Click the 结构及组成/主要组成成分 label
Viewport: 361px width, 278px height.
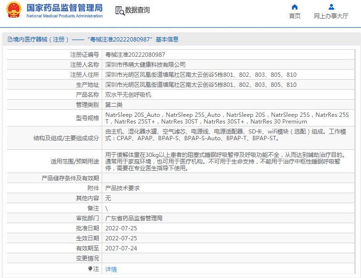tap(66, 138)
